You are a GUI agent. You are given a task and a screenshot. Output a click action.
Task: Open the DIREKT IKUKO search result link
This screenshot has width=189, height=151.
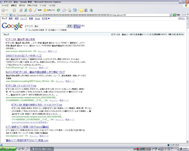pyautogui.click(x=23, y=56)
